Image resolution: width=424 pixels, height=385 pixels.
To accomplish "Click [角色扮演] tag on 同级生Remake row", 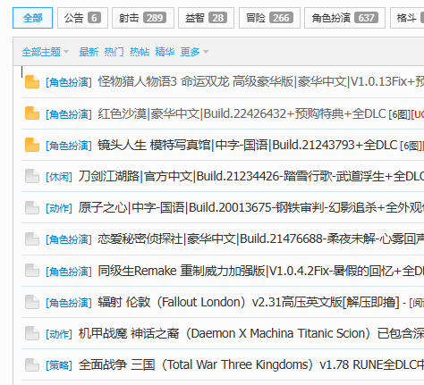I will click(x=69, y=272).
